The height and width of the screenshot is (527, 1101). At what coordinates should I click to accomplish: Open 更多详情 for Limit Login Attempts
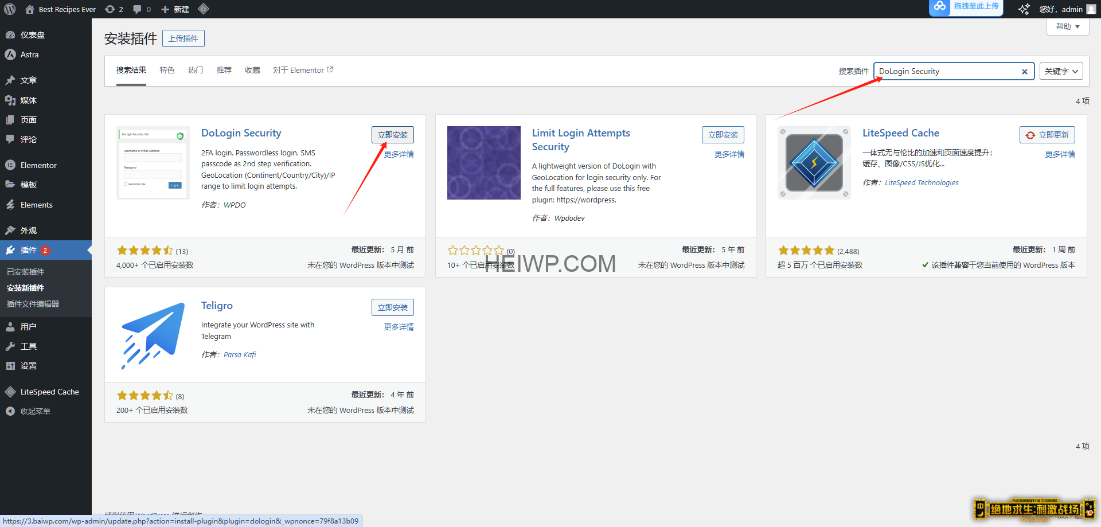click(729, 154)
